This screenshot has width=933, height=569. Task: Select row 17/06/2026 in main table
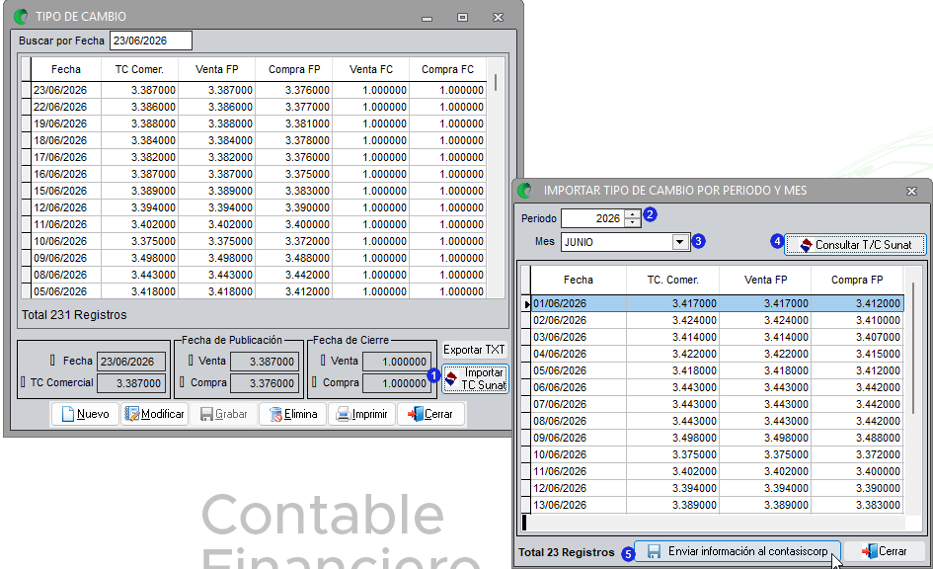point(259,157)
